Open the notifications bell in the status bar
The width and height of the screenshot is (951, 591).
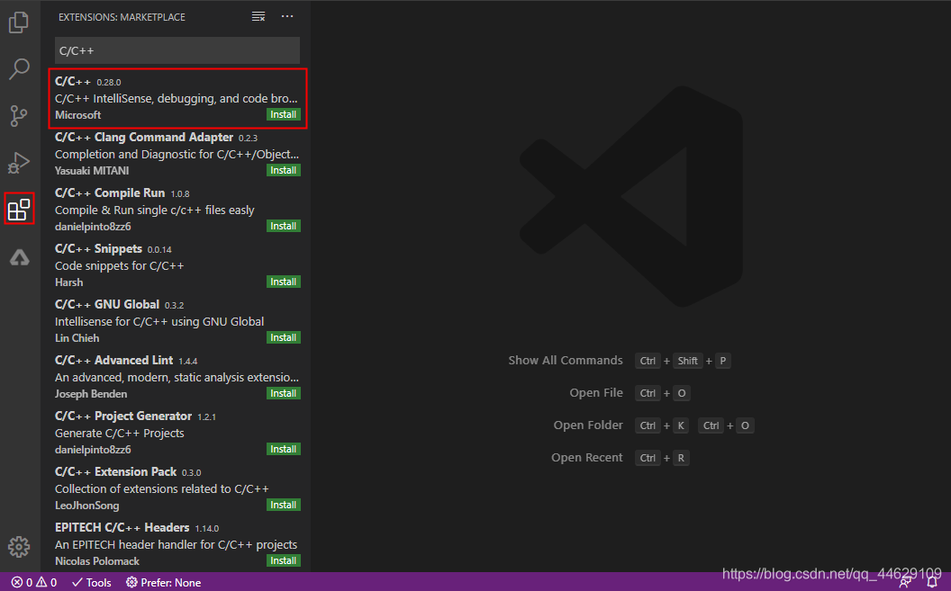932,583
